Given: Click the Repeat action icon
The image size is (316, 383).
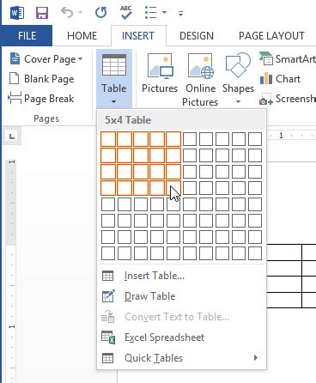Looking at the screenshot, I should 100,13.
